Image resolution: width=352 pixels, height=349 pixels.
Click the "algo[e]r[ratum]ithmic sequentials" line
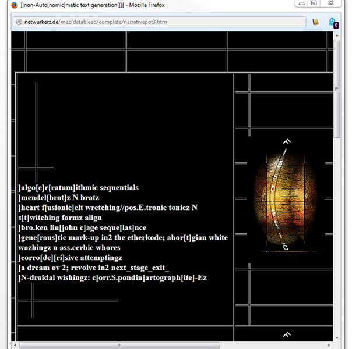tap(79, 188)
